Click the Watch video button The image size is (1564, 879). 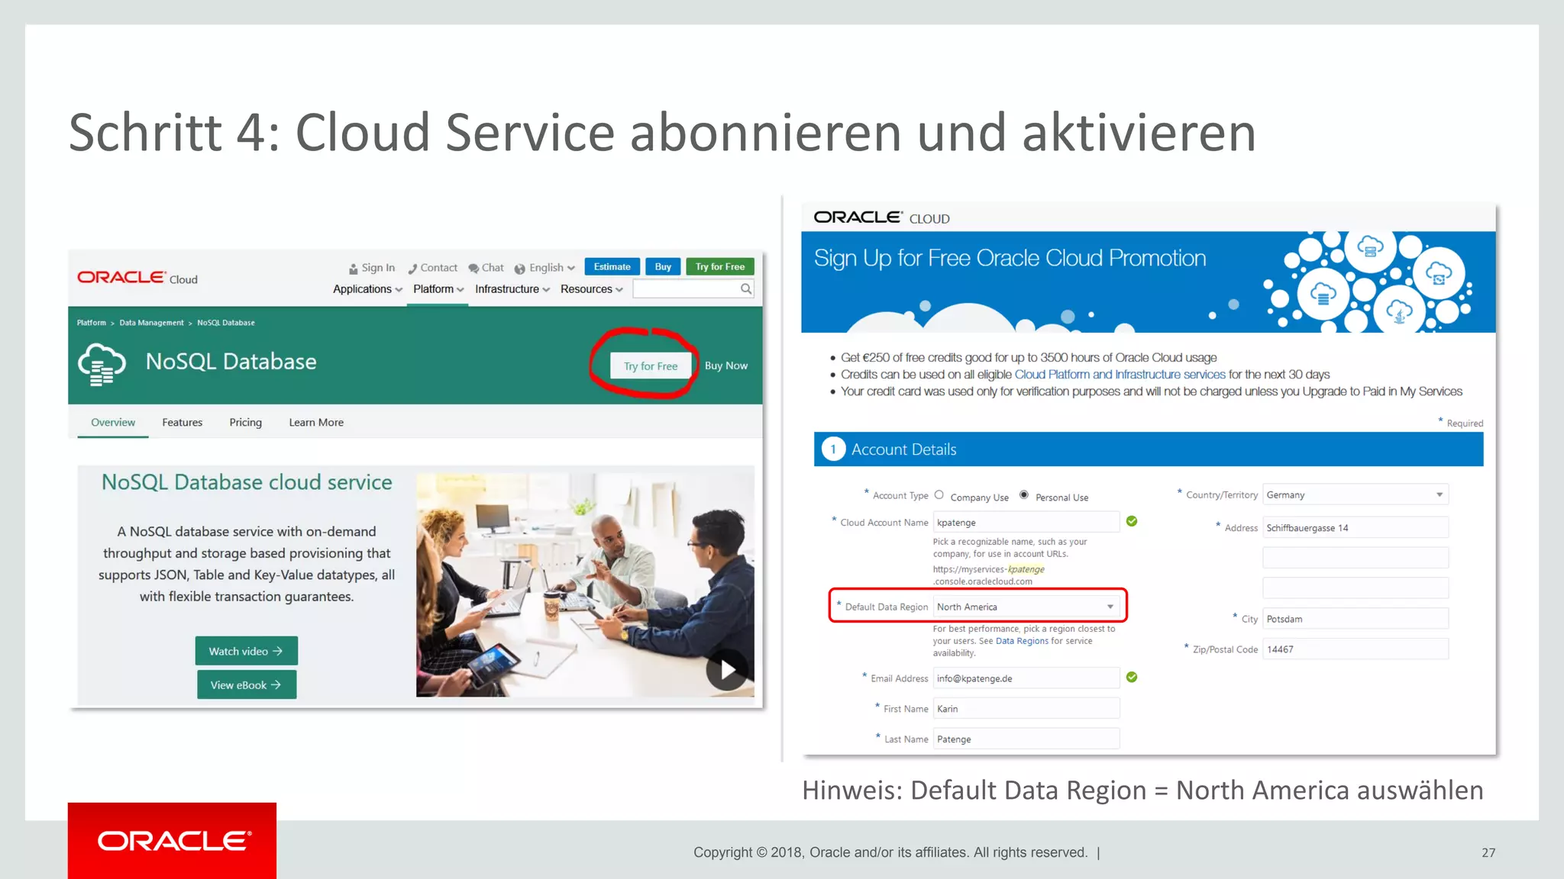coord(246,651)
